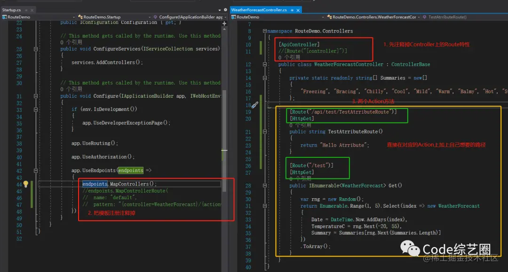Viewport: 508px width, 272px height.
Task: Click on app.UseDeveloperExceptionPage(); statement
Action: [x=126, y=123]
